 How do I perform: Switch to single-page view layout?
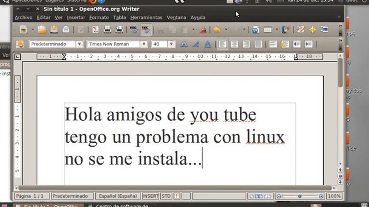click(x=251, y=196)
